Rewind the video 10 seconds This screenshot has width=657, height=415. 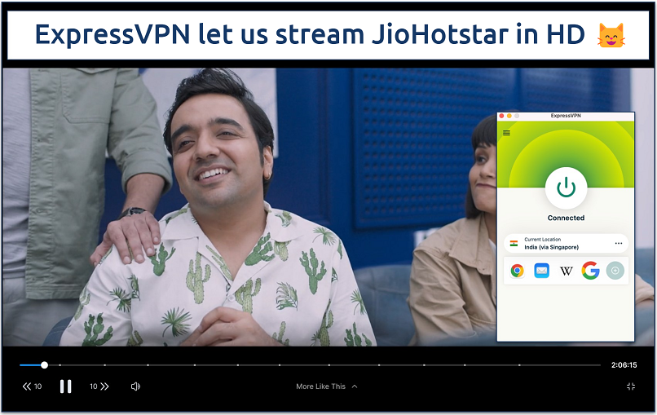33,386
